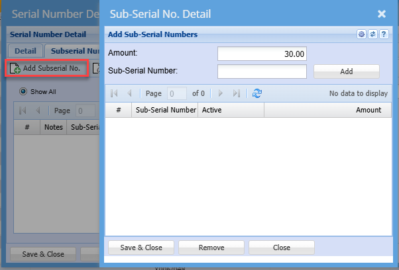The width and height of the screenshot is (399, 270).
Task: Click Notes column header in Serial Number Detail grid
Action: pyautogui.click(x=54, y=127)
